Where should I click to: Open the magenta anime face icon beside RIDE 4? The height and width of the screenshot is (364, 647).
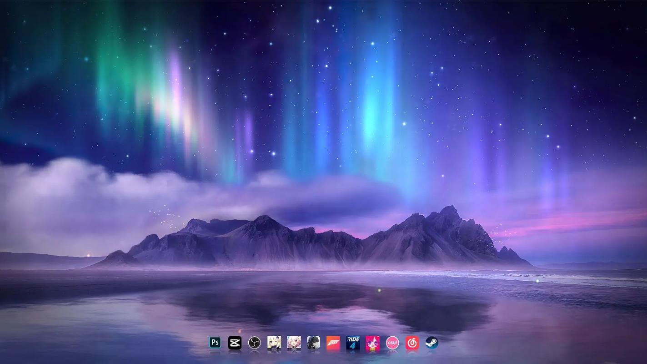[x=373, y=343]
